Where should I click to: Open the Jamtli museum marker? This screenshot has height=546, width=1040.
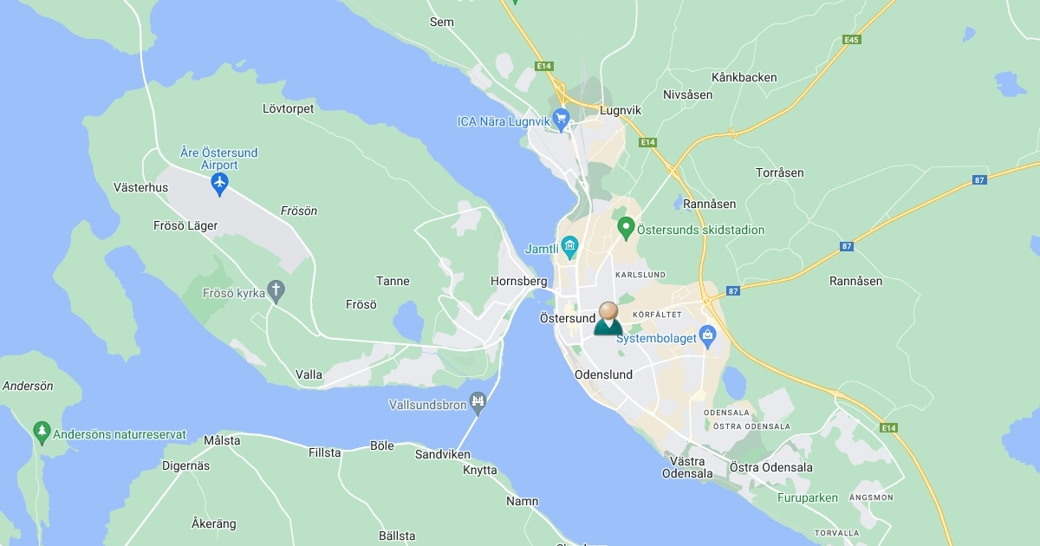pos(569,248)
